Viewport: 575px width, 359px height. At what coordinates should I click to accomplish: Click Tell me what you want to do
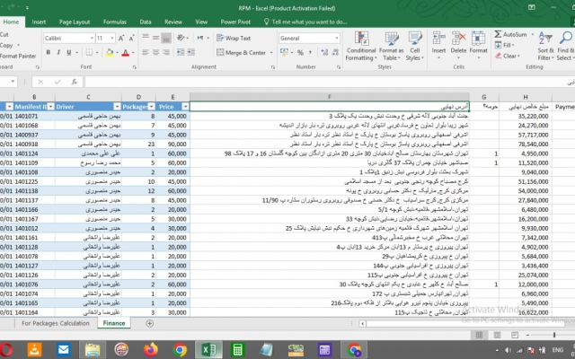pos(305,22)
